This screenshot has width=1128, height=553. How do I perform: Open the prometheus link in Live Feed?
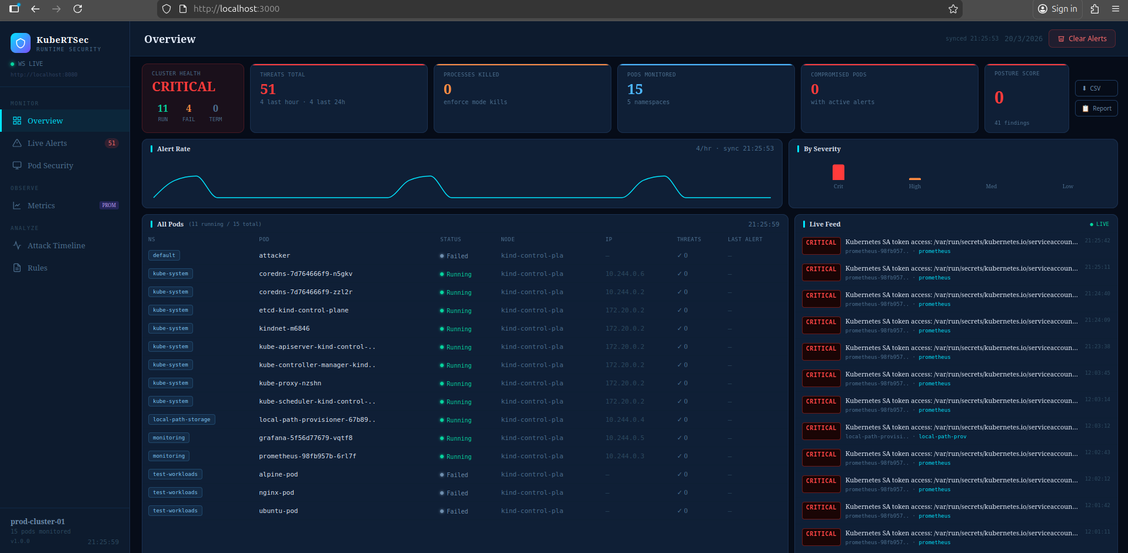coord(934,251)
